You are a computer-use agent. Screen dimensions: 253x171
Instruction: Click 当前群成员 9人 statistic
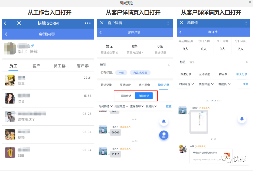pyautogui.click(x=186, y=45)
